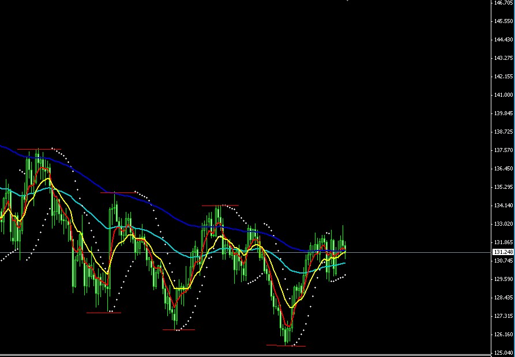This screenshot has height=357, width=515.
Task: Click the 127.315 price axis label
Action: [x=503, y=316]
